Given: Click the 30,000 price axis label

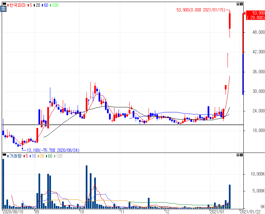Looking at the screenshot, I should pyautogui.click(x=258, y=91).
